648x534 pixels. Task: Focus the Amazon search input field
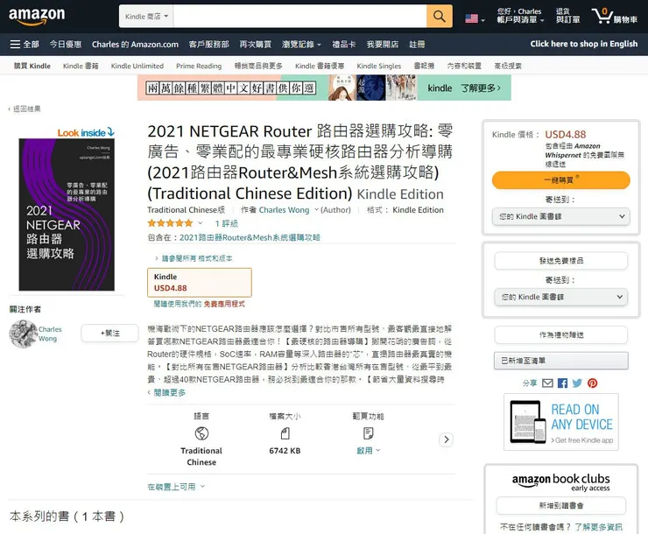(x=299, y=17)
